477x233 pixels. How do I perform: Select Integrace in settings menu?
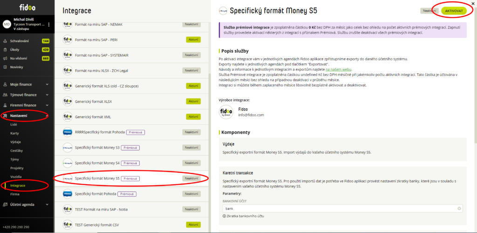coord(18,185)
